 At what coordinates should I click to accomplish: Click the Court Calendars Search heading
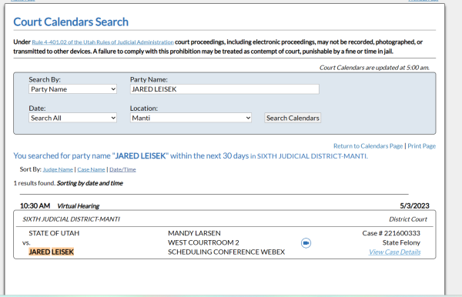[71, 22]
